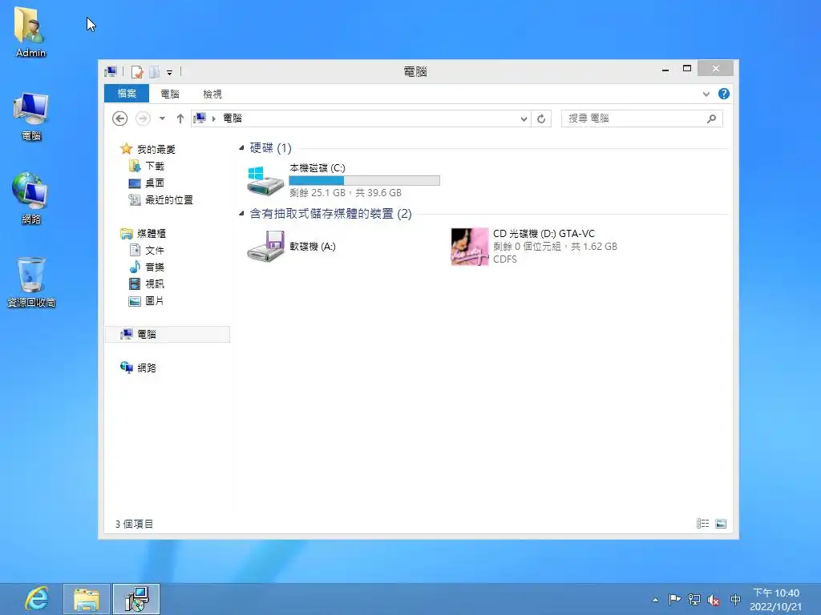
Task: Click the muted volume tray icon
Action: [x=714, y=600]
